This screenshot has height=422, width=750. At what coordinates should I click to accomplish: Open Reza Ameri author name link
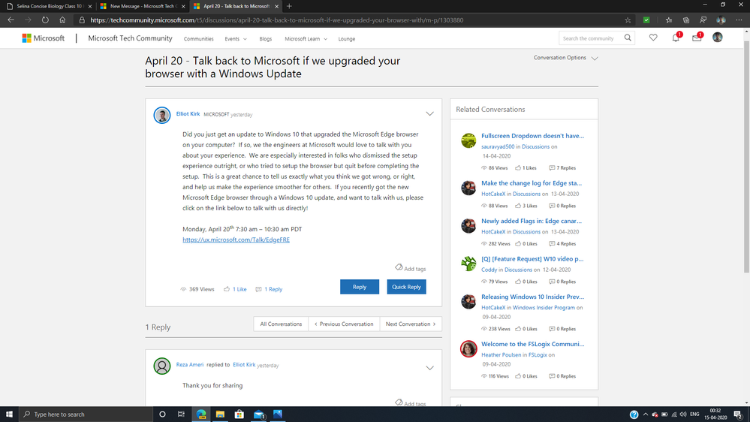[190, 365]
